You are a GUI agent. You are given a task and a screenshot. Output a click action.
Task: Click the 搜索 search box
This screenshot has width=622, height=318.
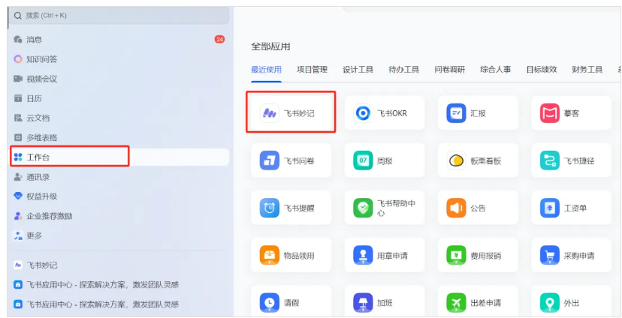120,15
